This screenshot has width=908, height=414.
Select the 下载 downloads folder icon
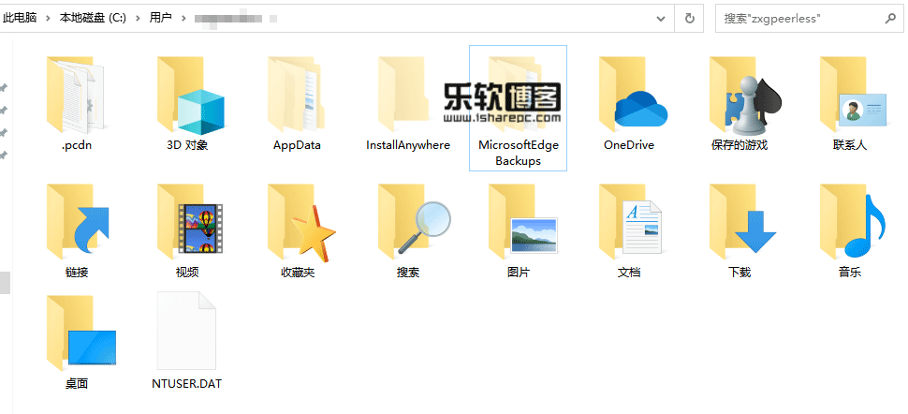point(741,223)
